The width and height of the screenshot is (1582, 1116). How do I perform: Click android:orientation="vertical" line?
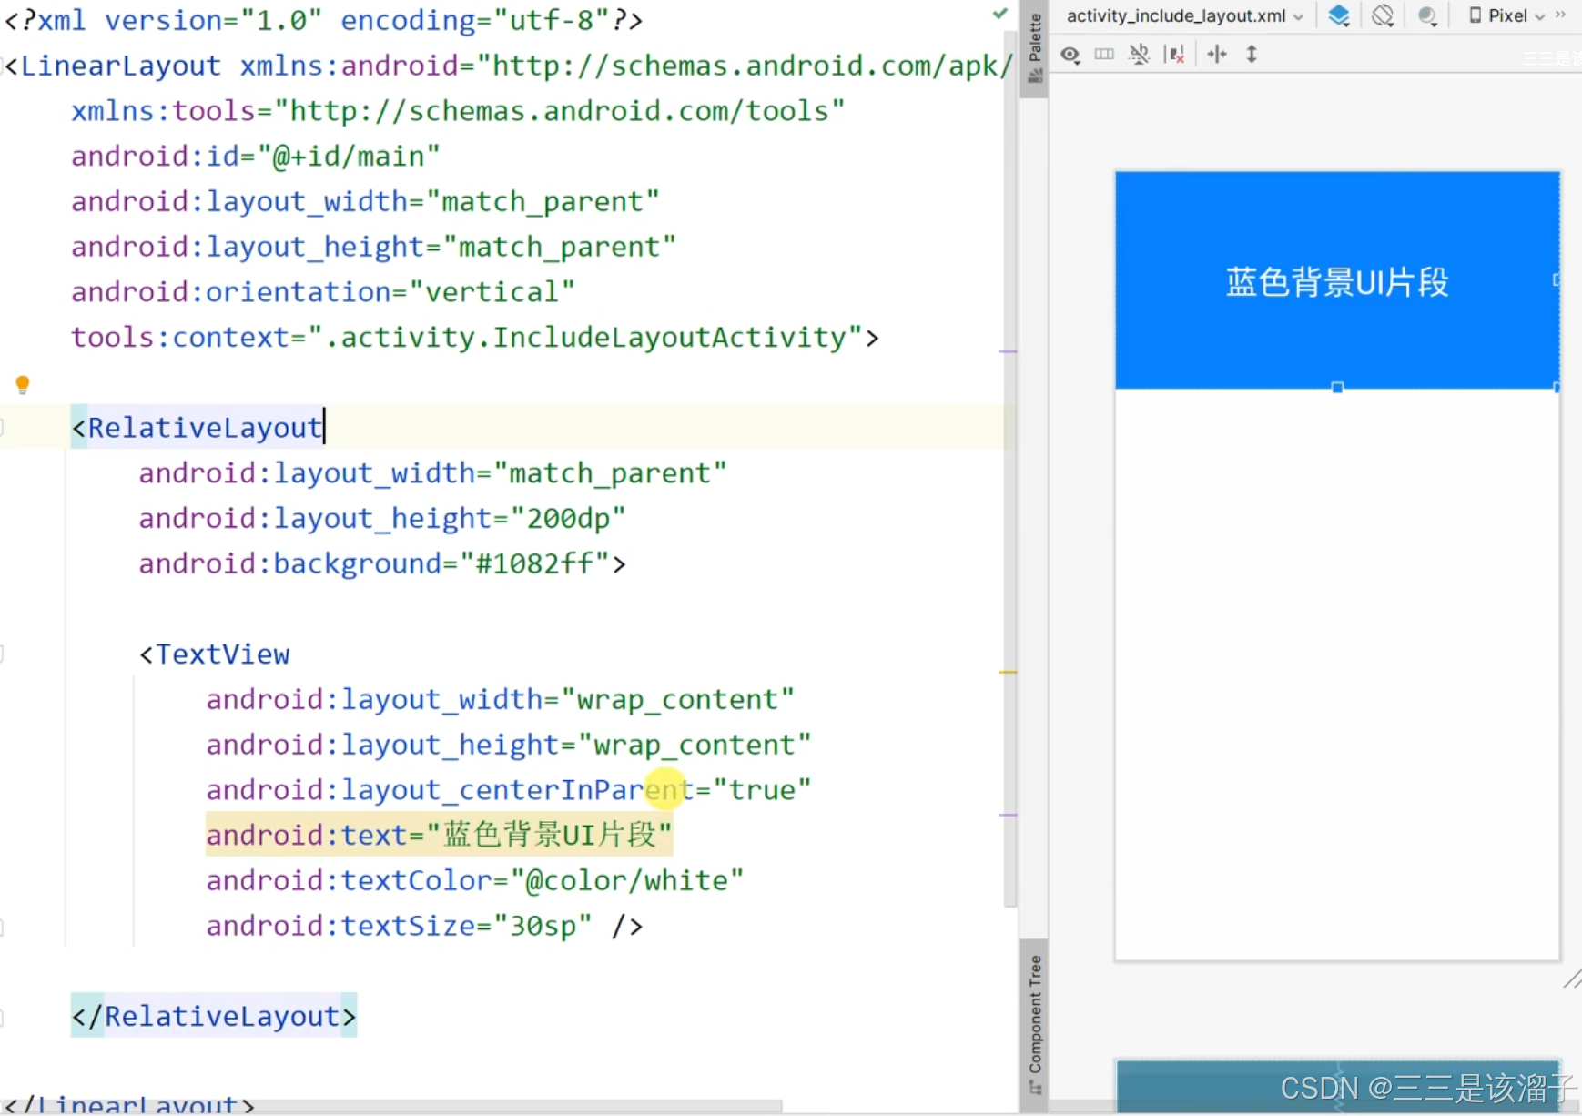[323, 291]
